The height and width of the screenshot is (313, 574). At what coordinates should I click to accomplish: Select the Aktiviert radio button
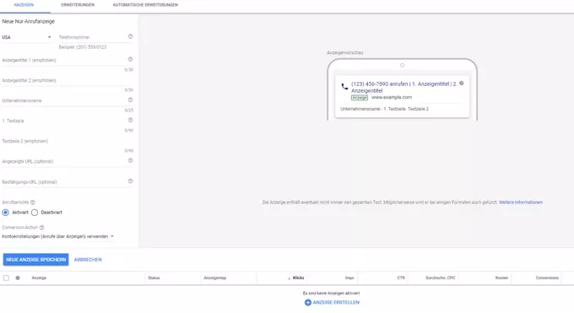coord(6,213)
